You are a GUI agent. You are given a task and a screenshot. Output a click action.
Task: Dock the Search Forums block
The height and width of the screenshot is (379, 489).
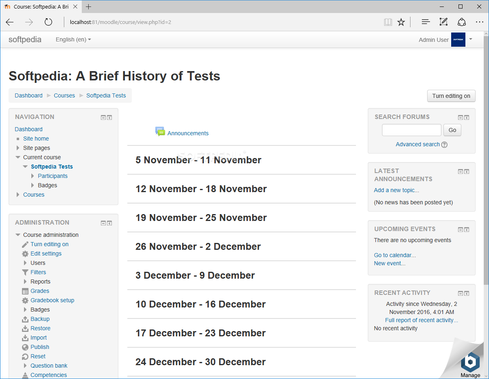[467, 117]
